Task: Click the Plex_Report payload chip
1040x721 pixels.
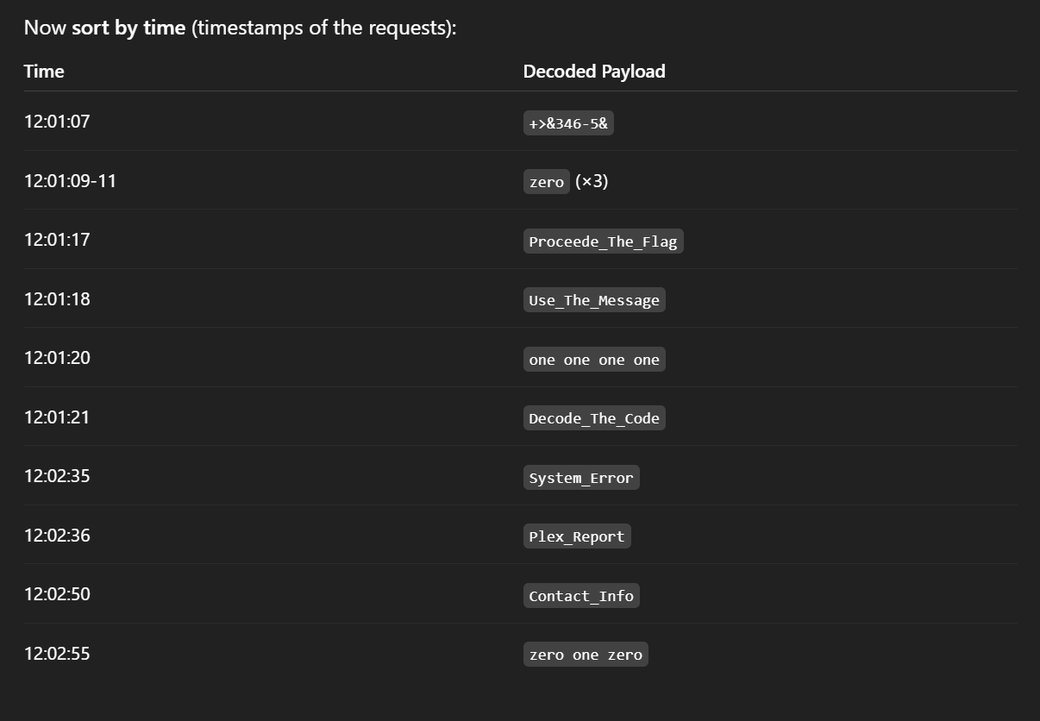Action: [577, 536]
